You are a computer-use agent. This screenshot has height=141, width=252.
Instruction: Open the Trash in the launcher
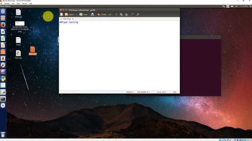[3, 135]
